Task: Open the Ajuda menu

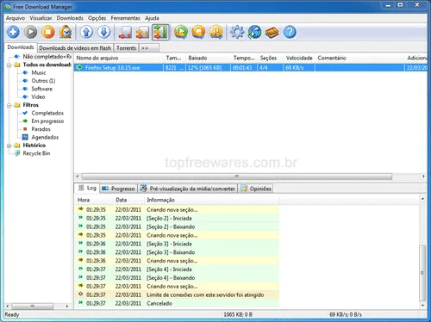Action: coord(152,18)
